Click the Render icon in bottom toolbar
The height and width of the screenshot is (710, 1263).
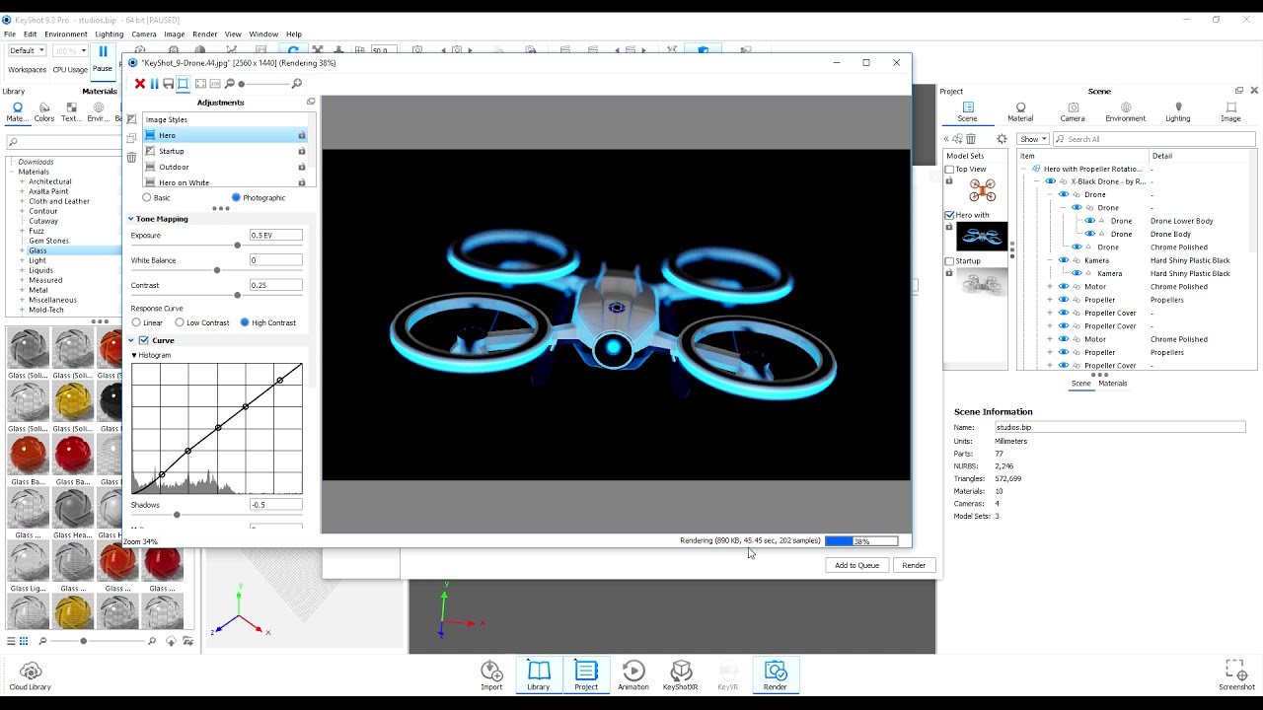(776, 675)
